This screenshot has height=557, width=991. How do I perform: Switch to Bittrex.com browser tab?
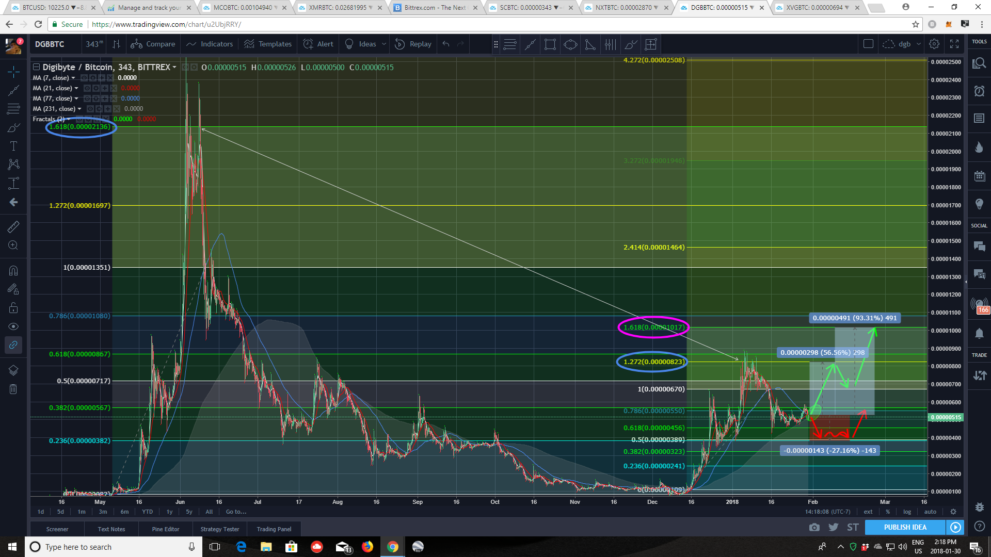(435, 8)
